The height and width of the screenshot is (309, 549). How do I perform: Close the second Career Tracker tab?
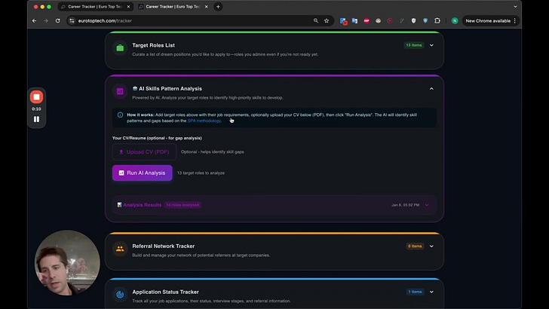[206, 6]
